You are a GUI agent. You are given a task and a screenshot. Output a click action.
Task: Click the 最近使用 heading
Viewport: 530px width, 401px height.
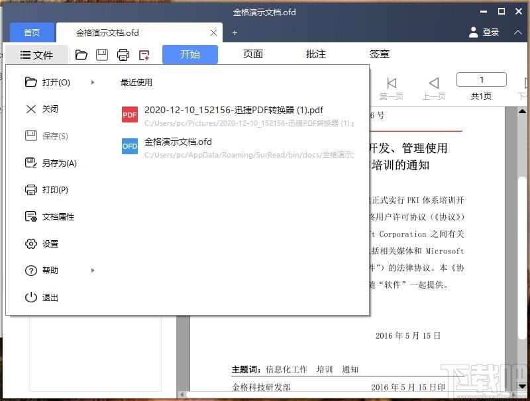pos(136,82)
